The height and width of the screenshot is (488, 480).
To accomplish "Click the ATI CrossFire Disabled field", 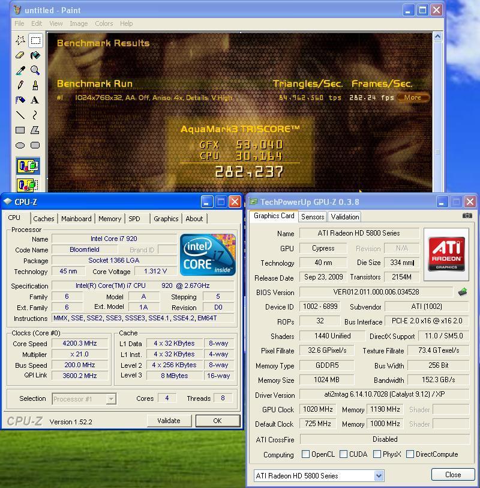I will (x=385, y=439).
